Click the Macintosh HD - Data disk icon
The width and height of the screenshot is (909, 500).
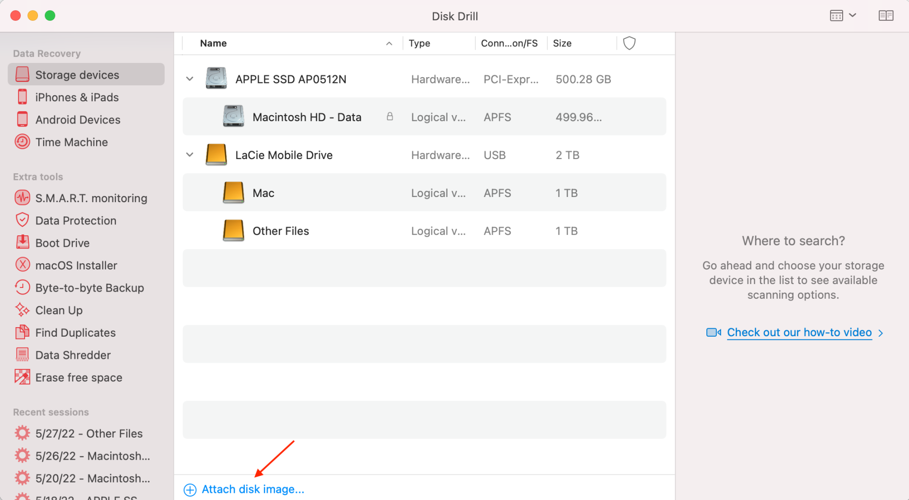coord(233,116)
